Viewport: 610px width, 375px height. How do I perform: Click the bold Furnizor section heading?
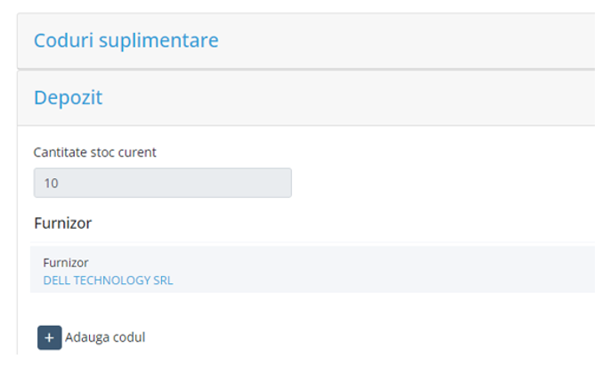tap(62, 223)
